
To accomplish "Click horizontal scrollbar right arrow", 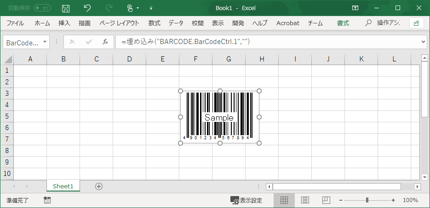I will pos(418,186).
